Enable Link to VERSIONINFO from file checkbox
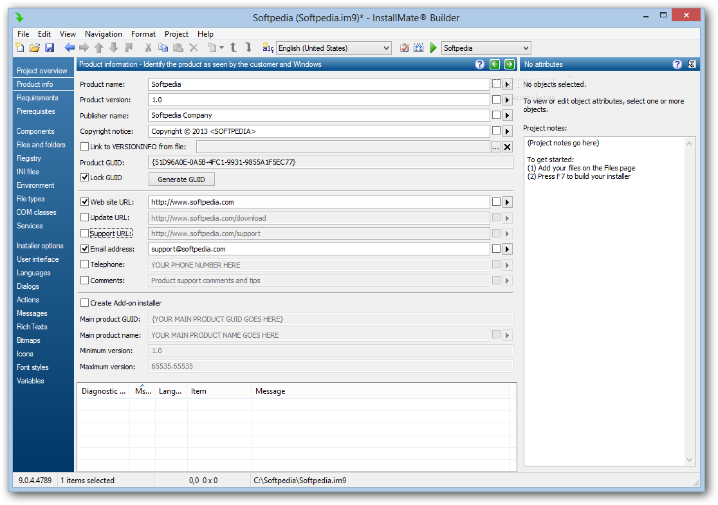The height and width of the screenshot is (505, 718). (x=84, y=147)
